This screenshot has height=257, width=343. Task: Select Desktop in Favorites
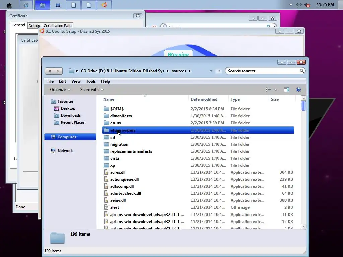68,108
